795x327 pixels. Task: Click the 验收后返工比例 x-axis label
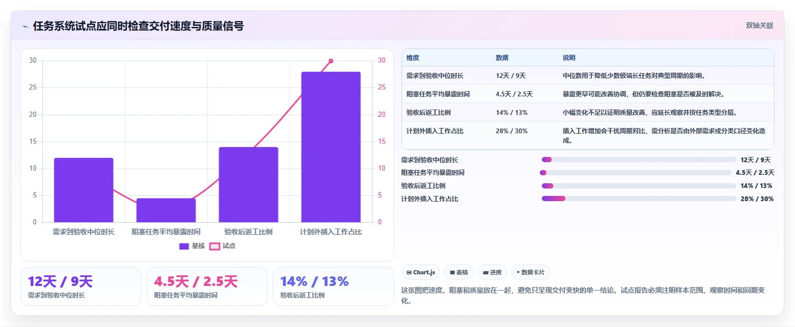pyautogui.click(x=248, y=232)
